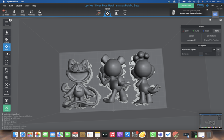Viewport: 224px width, 140px height.
Task: Open the 3D Printer settings
Action: (x=5, y=13)
